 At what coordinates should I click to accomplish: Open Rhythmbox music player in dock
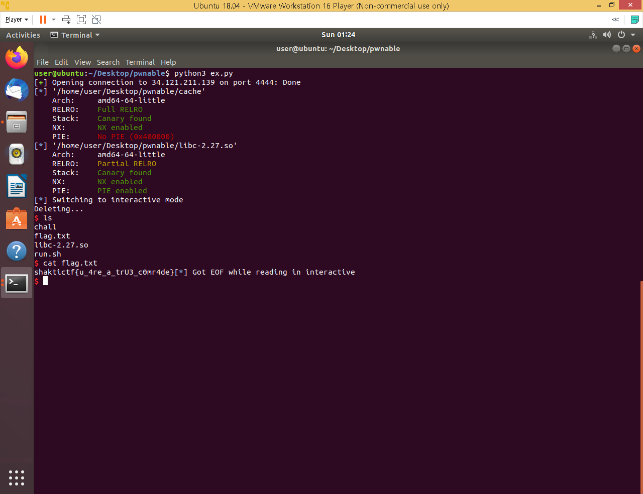point(17,154)
